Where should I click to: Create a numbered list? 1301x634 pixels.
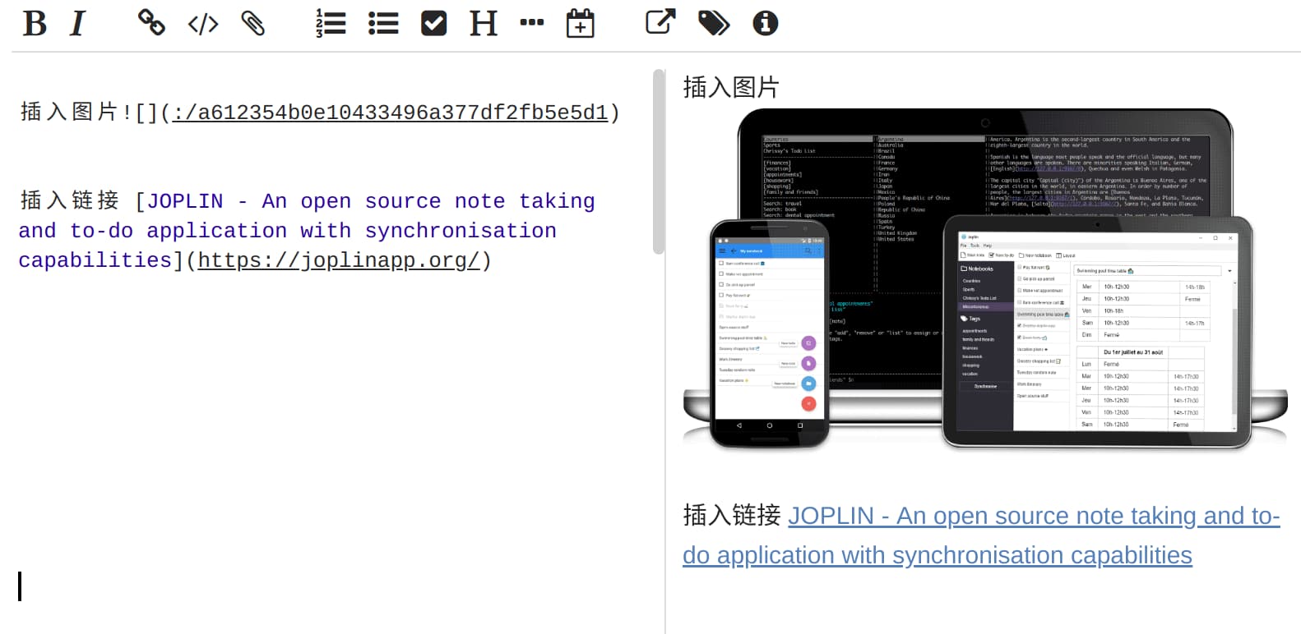tap(331, 23)
